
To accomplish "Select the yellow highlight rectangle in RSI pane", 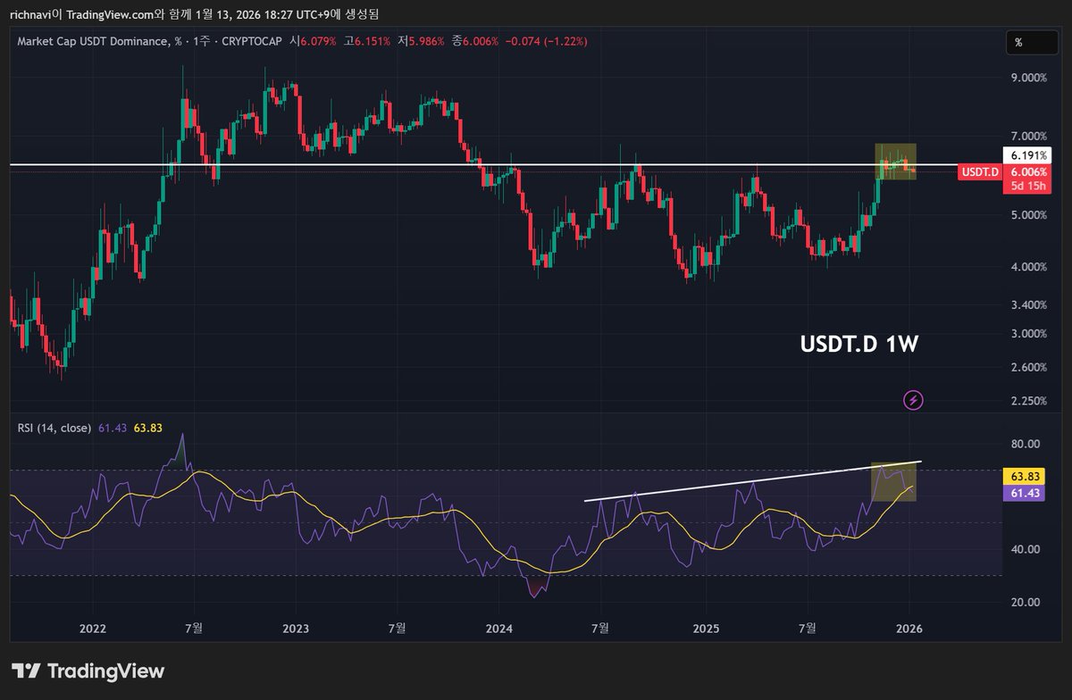I will tap(894, 482).
